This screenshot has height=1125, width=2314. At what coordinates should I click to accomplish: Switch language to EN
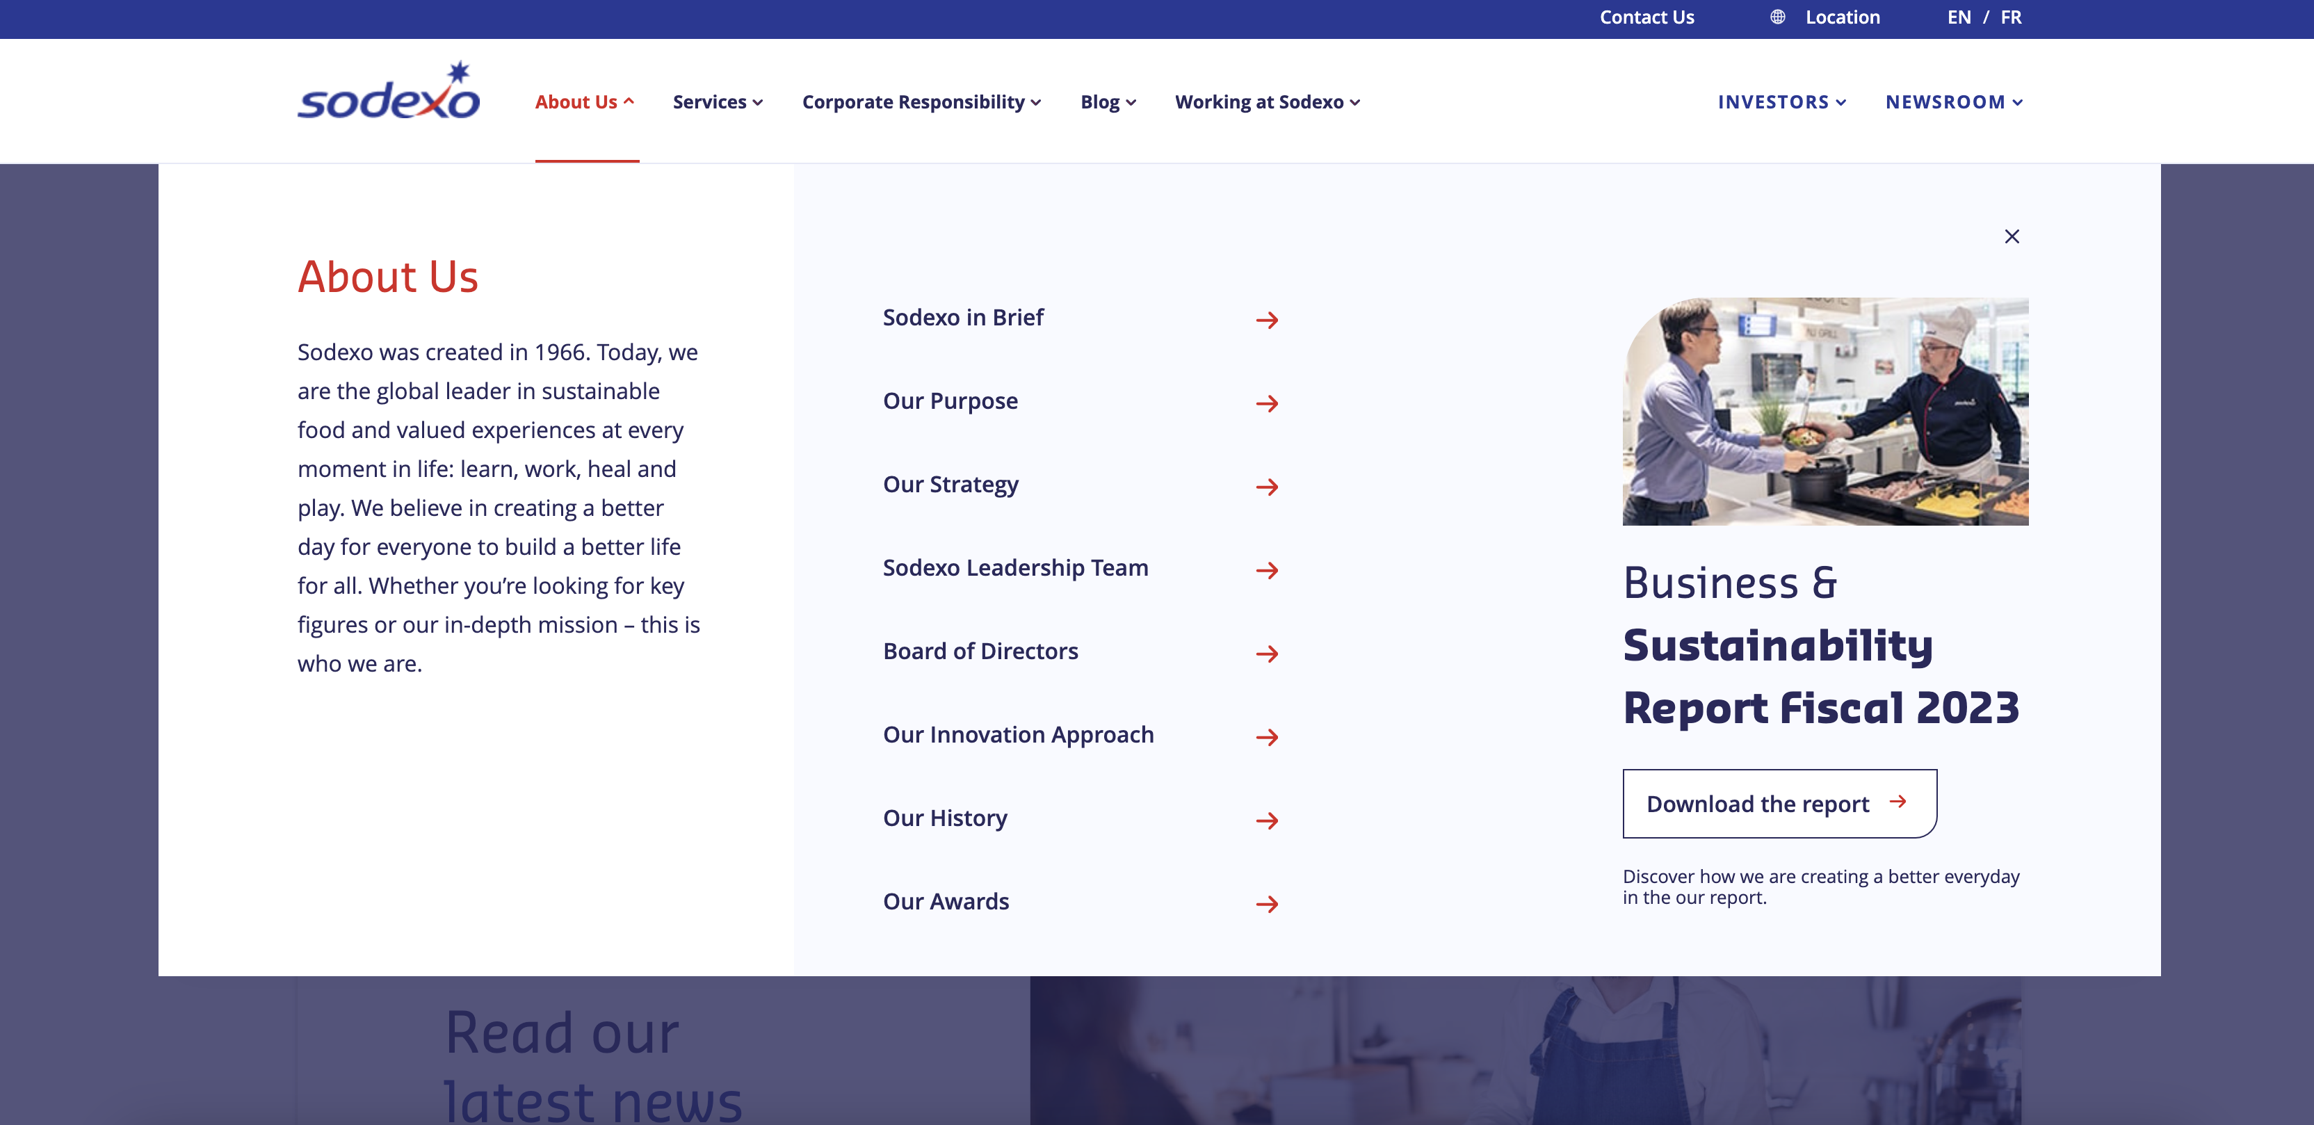[1958, 17]
